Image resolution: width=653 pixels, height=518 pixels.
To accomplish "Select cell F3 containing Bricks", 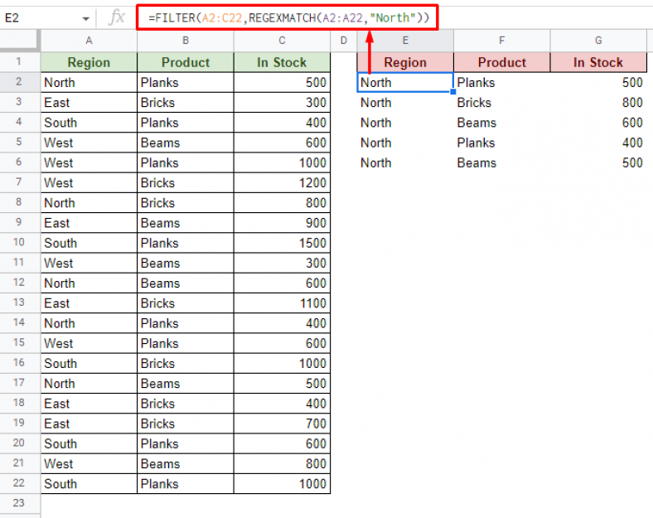I will click(x=501, y=103).
